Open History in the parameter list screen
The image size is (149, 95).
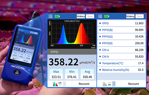coord(130,16)
